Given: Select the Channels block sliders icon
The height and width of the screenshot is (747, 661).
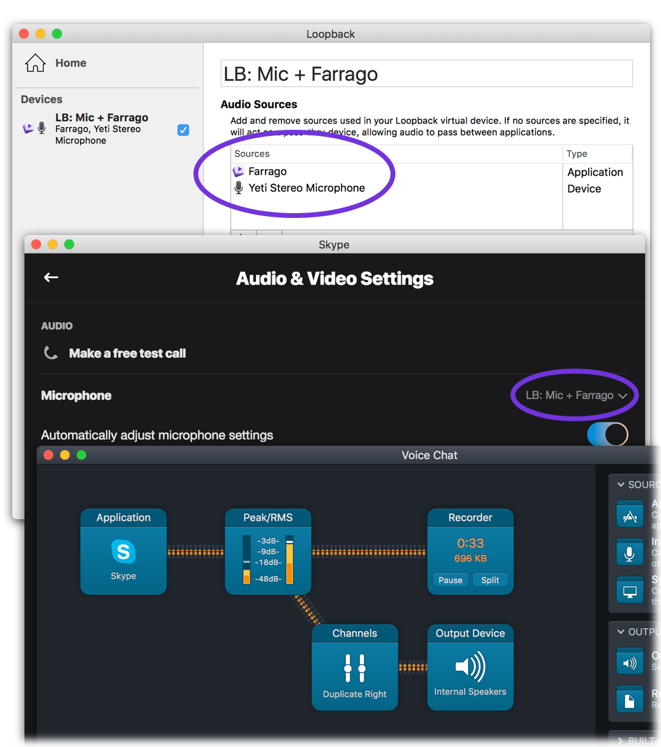Looking at the screenshot, I should 355,667.
